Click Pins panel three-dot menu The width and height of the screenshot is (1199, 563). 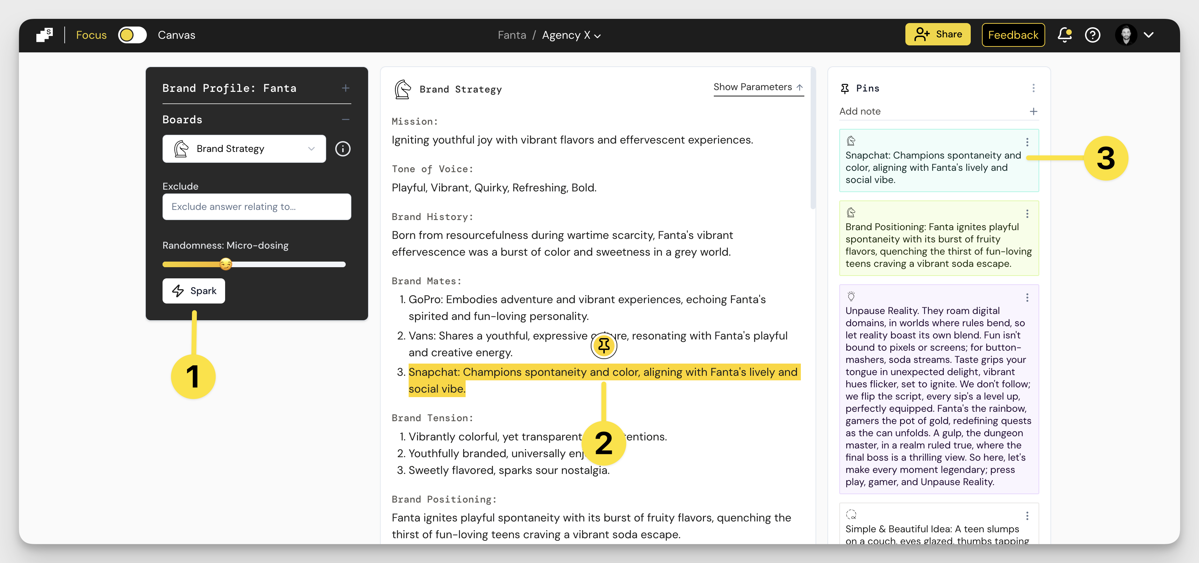pos(1033,88)
